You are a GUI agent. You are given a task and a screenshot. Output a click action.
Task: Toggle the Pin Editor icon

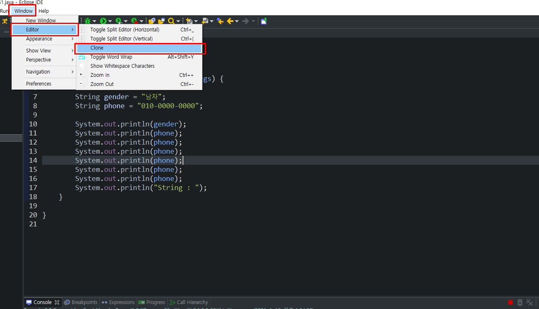(264, 21)
